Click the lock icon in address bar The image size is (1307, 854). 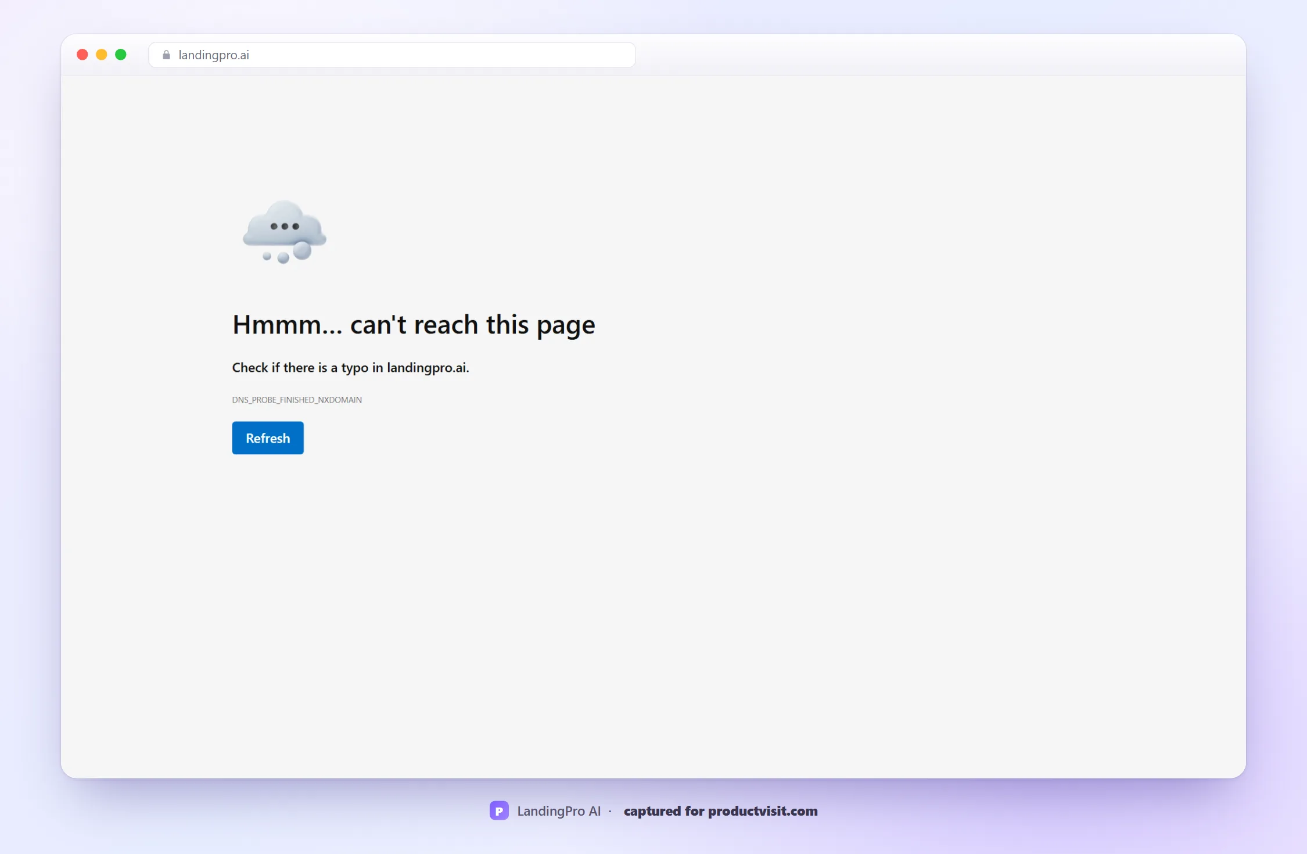(x=167, y=55)
